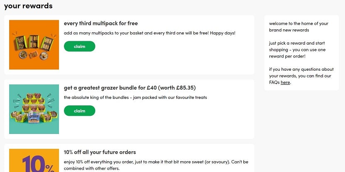Click the 'absolute king of the bundles' description
Screen dimensions: 345x172
coord(135,98)
